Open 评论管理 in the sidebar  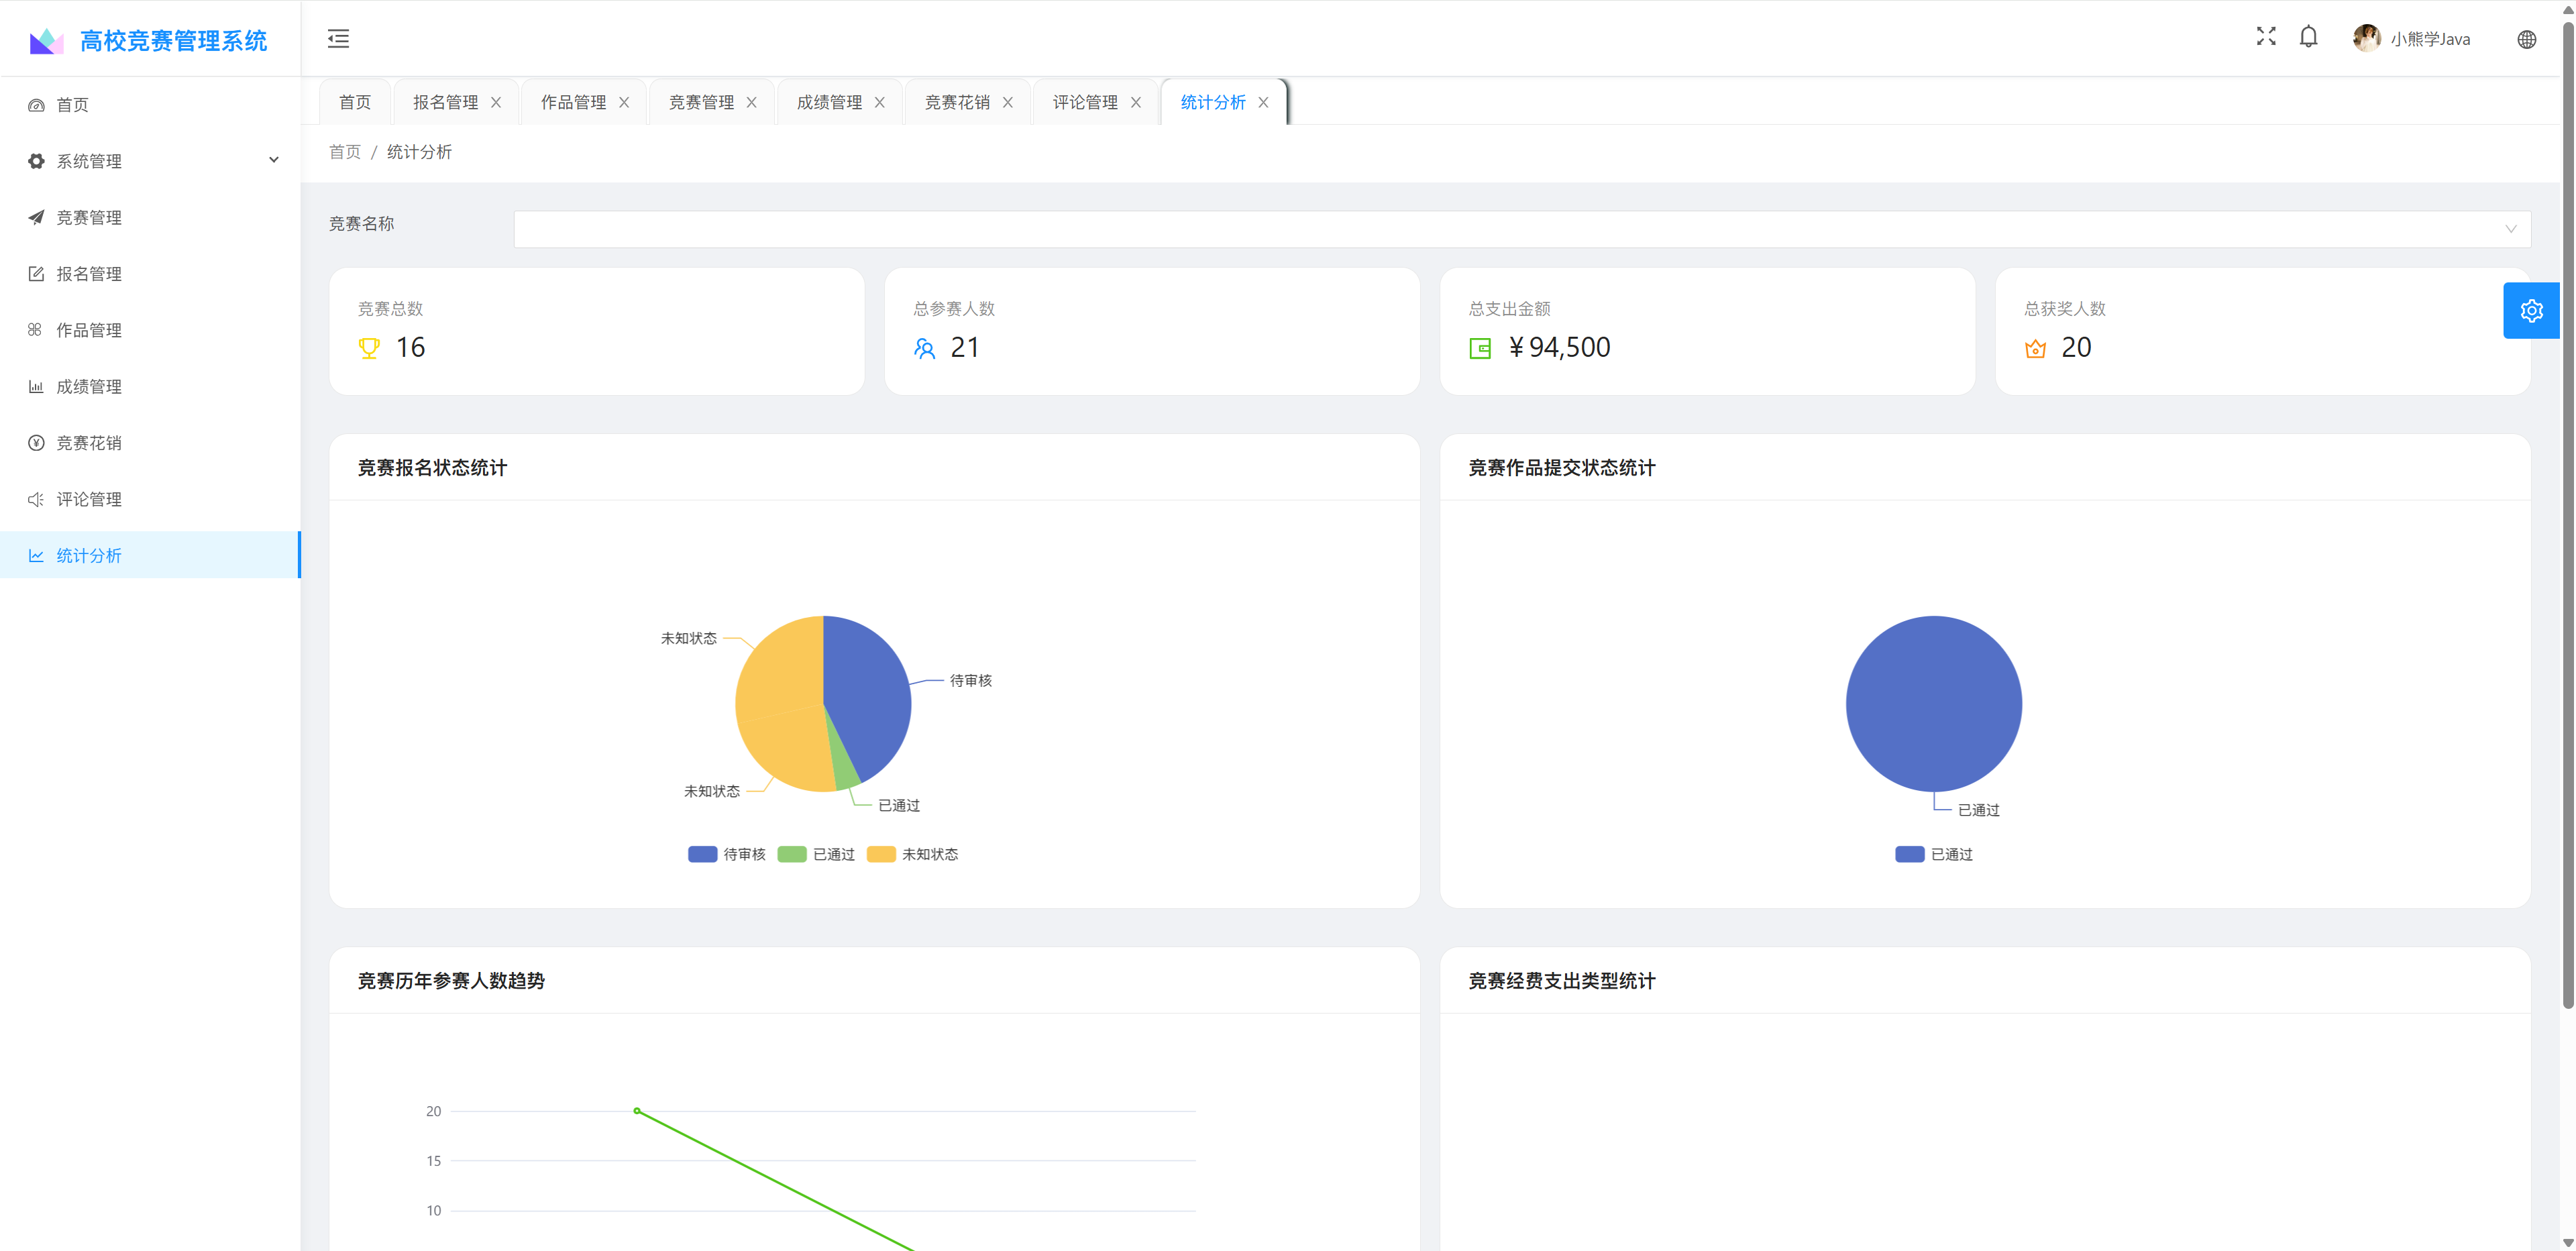(150, 499)
